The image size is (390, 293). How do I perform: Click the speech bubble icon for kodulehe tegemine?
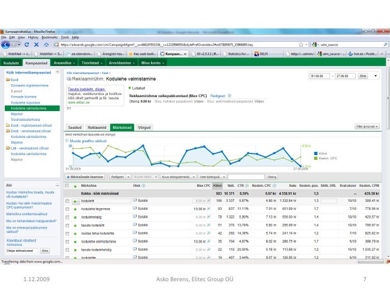tap(134, 208)
